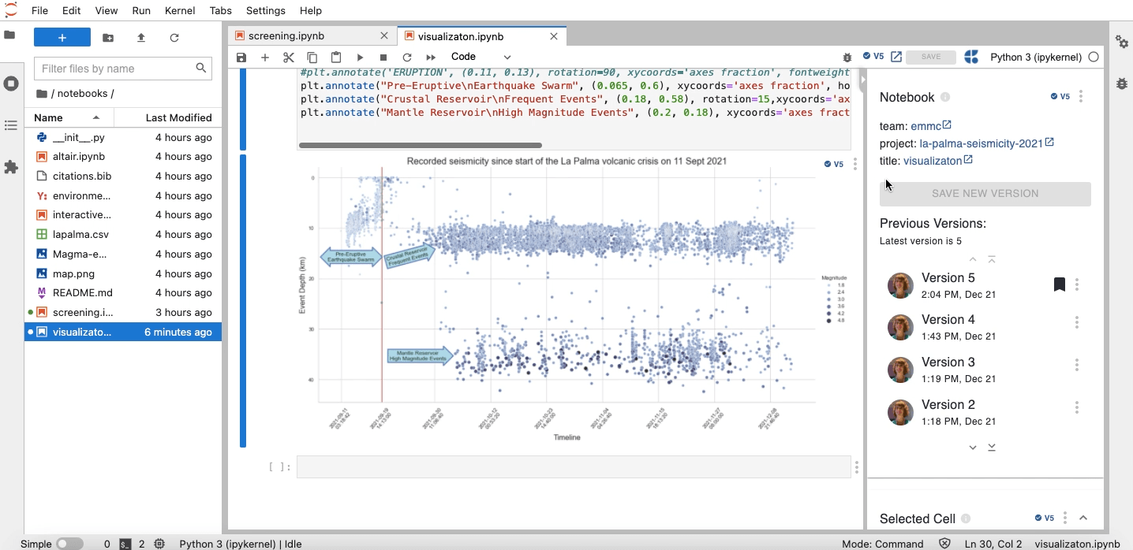Screen dimensions: 1133x550
Task: Open the running terminals and kernels sidebar
Action: (x=11, y=84)
